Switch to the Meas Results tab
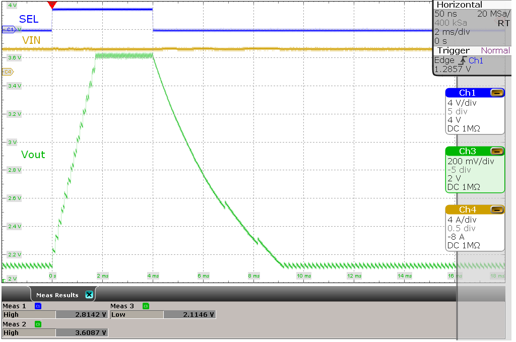516x342 pixels. pos(56,294)
